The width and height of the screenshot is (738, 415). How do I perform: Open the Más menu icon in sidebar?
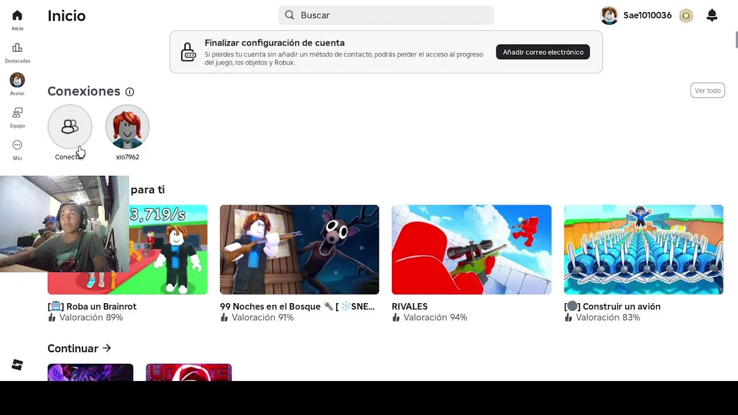(17, 145)
